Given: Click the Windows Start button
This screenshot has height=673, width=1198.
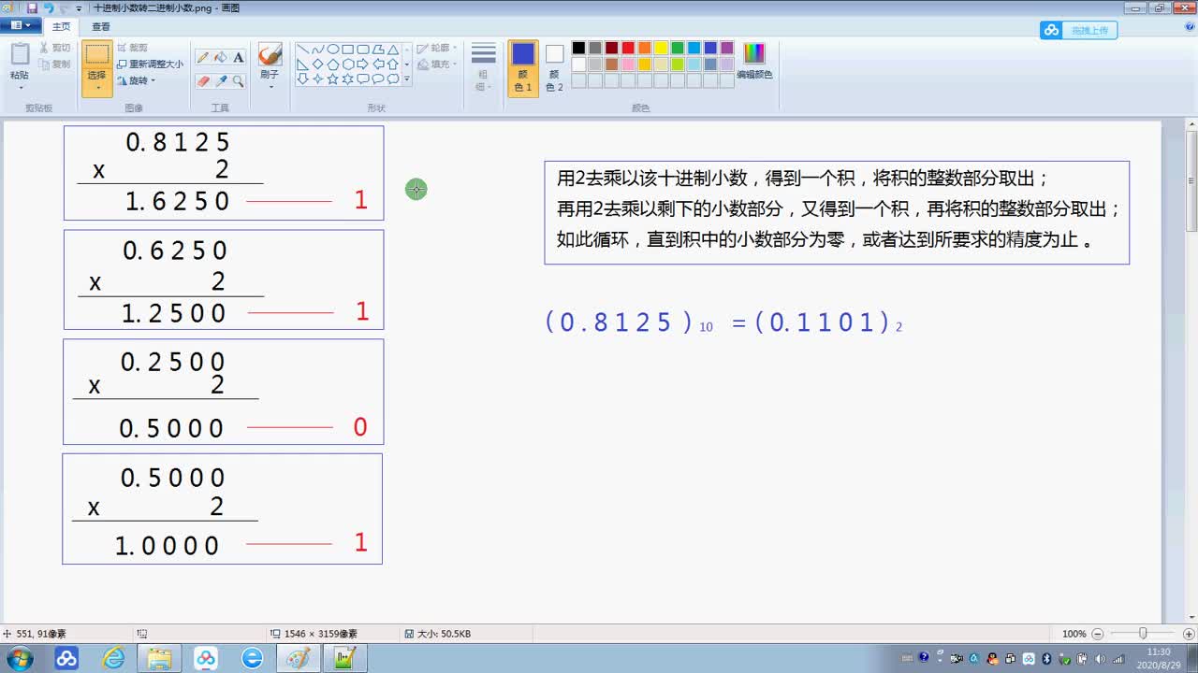Looking at the screenshot, I should (19, 658).
